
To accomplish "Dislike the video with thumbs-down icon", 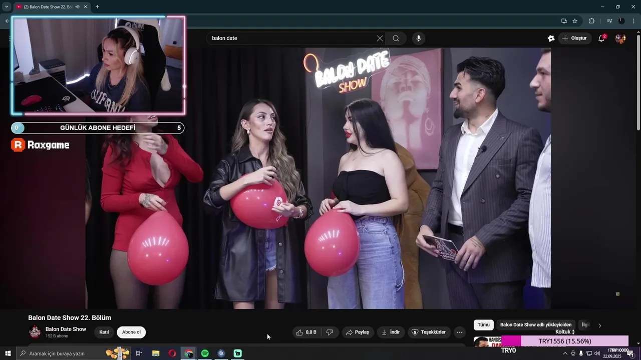I will point(330,332).
